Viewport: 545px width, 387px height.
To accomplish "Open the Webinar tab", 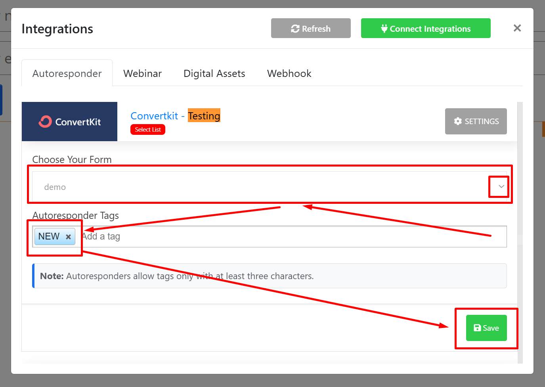I will tap(142, 73).
